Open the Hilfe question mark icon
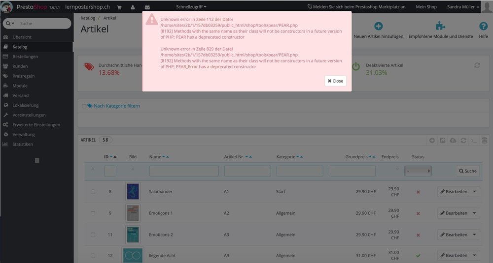Viewport: 493px width, 263px height. pyautogui.click(x=483, y=26)
